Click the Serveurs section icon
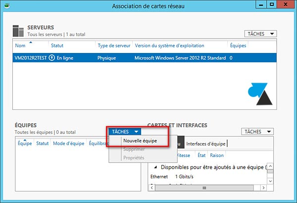Screen dimensions: 297x203 pyautogui.click(x=18, y=31)
